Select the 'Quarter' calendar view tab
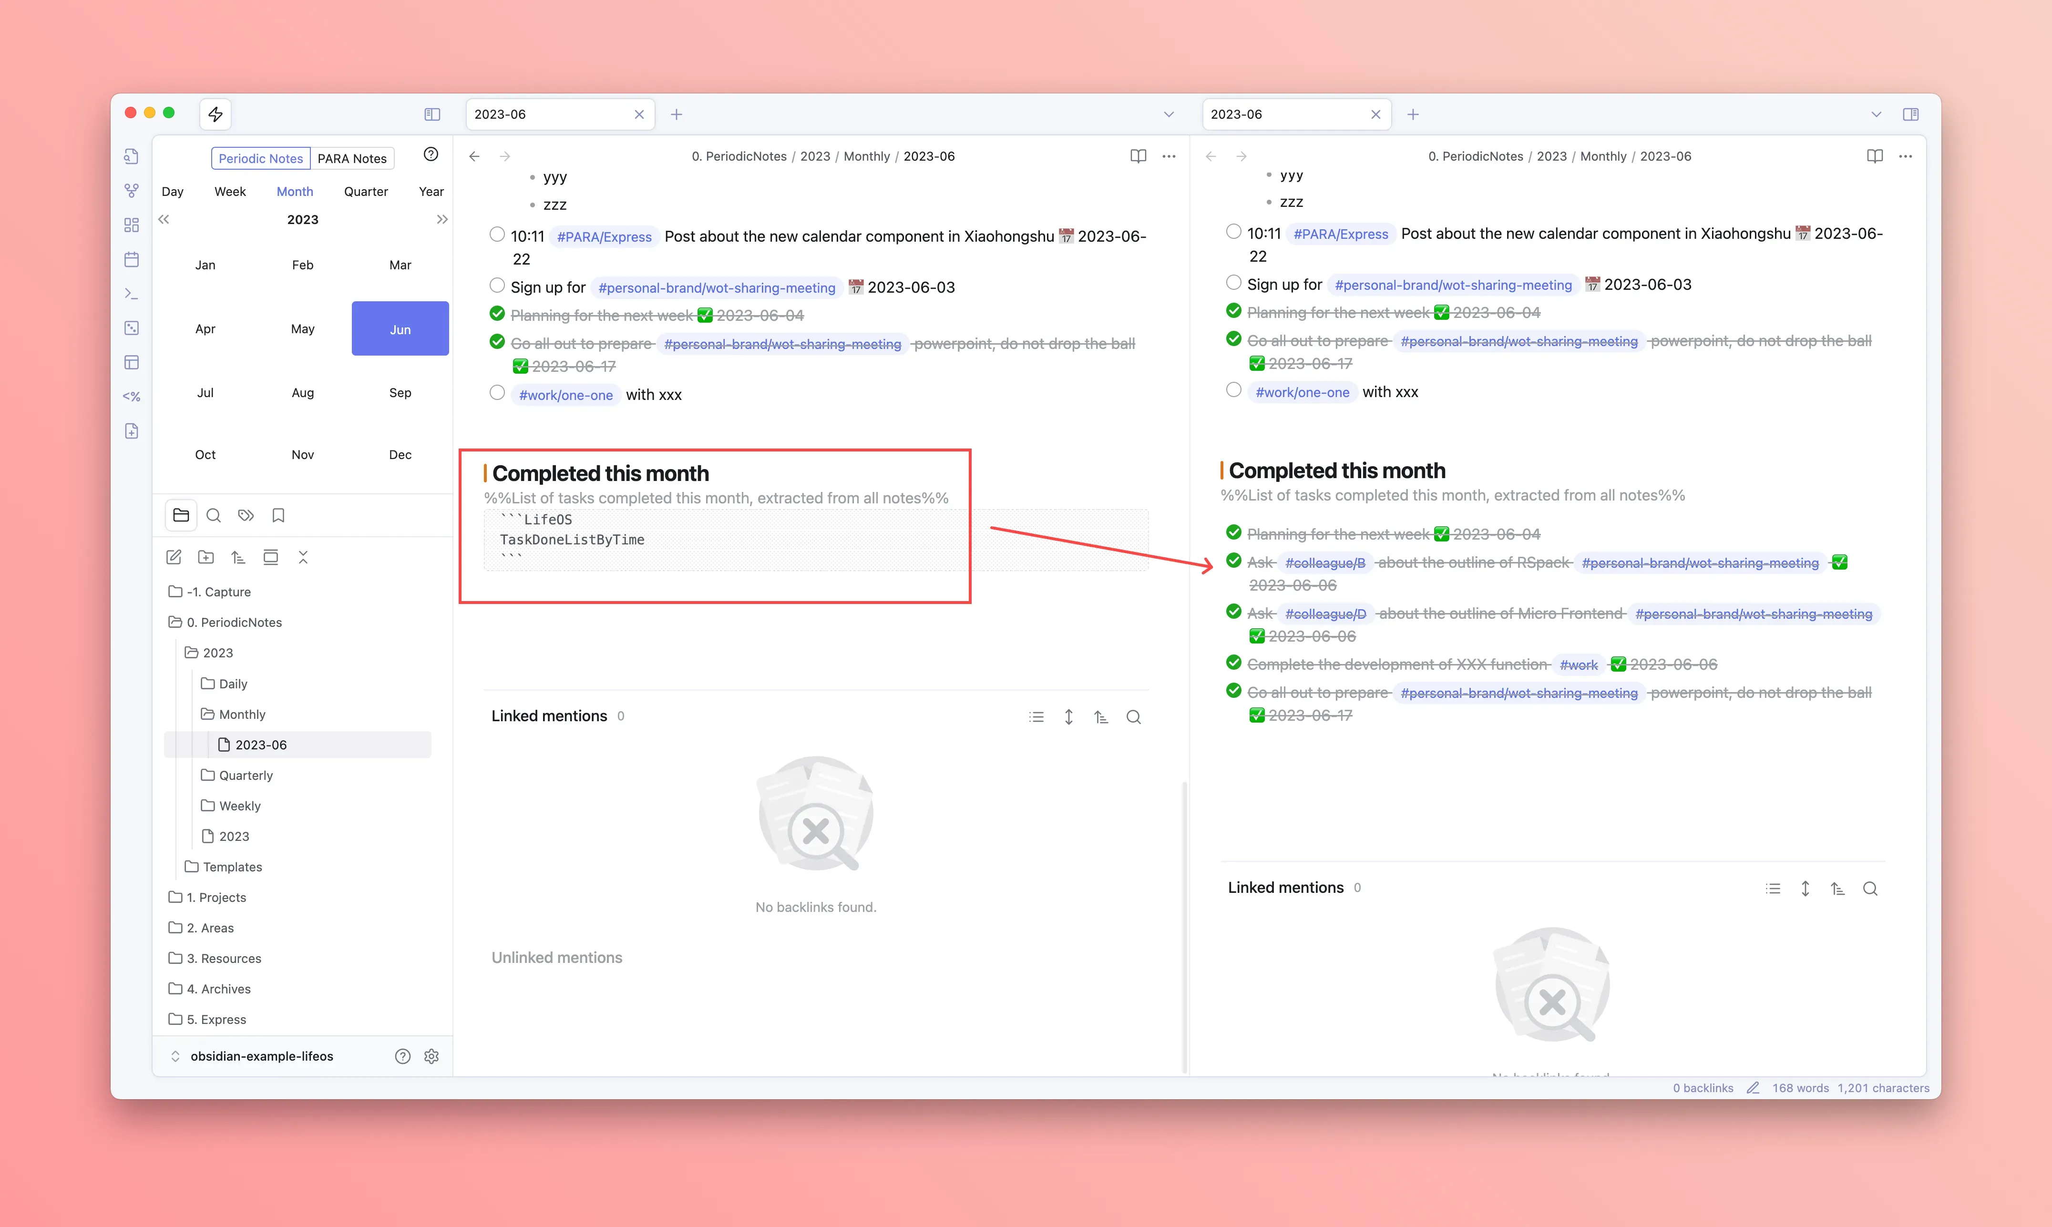 click(x=365, y=192)
